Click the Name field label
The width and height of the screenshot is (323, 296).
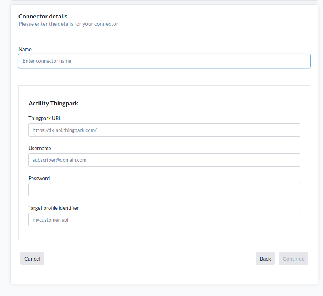(x=25, y=49)
